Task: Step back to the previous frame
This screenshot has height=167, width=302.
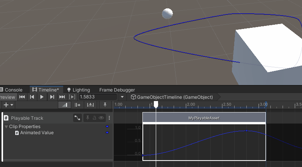Action: [32, 97]
